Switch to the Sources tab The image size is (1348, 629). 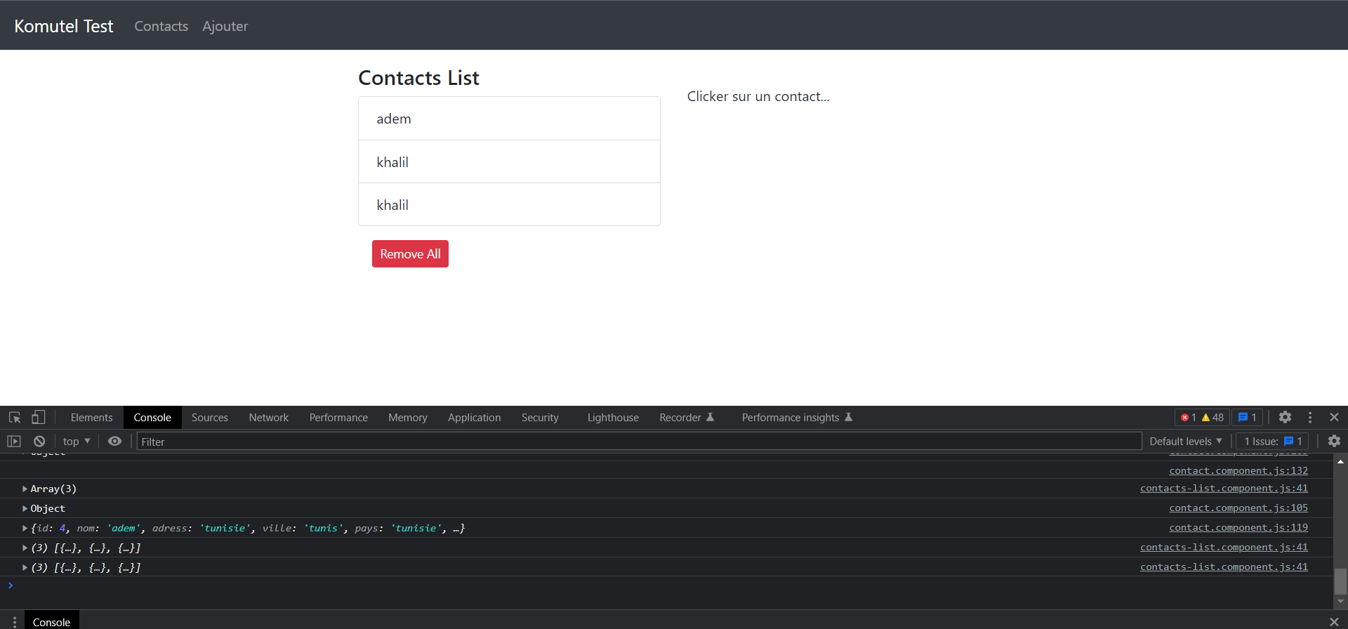tap(209, 417)
